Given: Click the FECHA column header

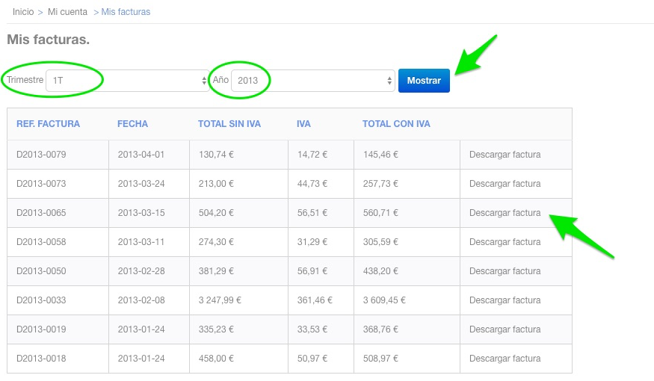Looking at the screenshot, I should click(x=132, y=124).
